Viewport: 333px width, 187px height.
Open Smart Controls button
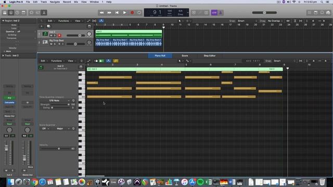[31, 12]
